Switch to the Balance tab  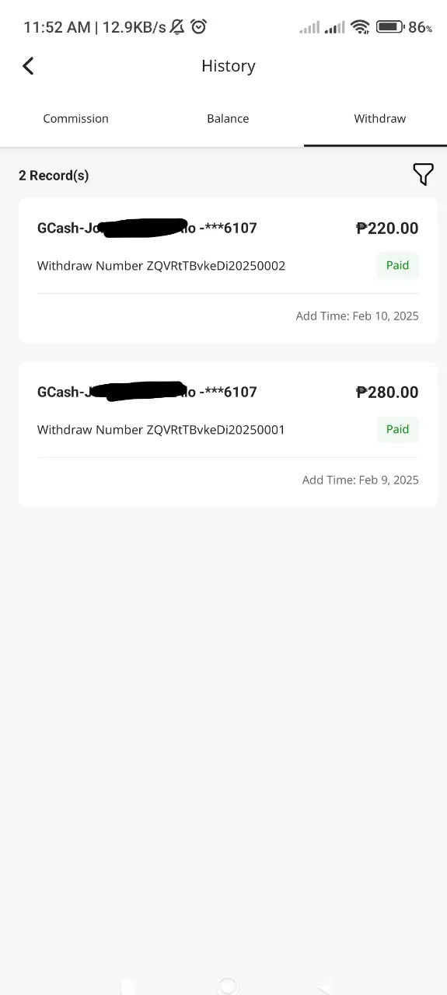click(x=228, y=119)
